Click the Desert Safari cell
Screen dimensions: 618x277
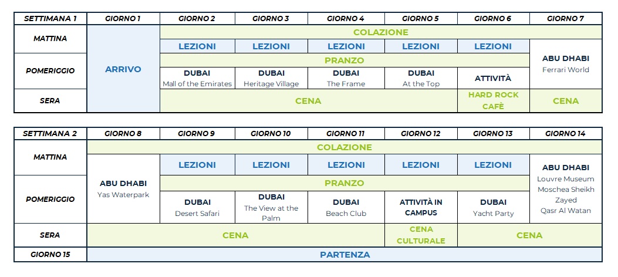tap(197, 207)
